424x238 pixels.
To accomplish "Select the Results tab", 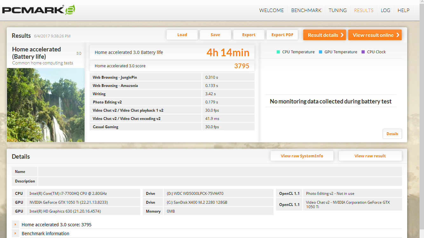I will [364, 10].
